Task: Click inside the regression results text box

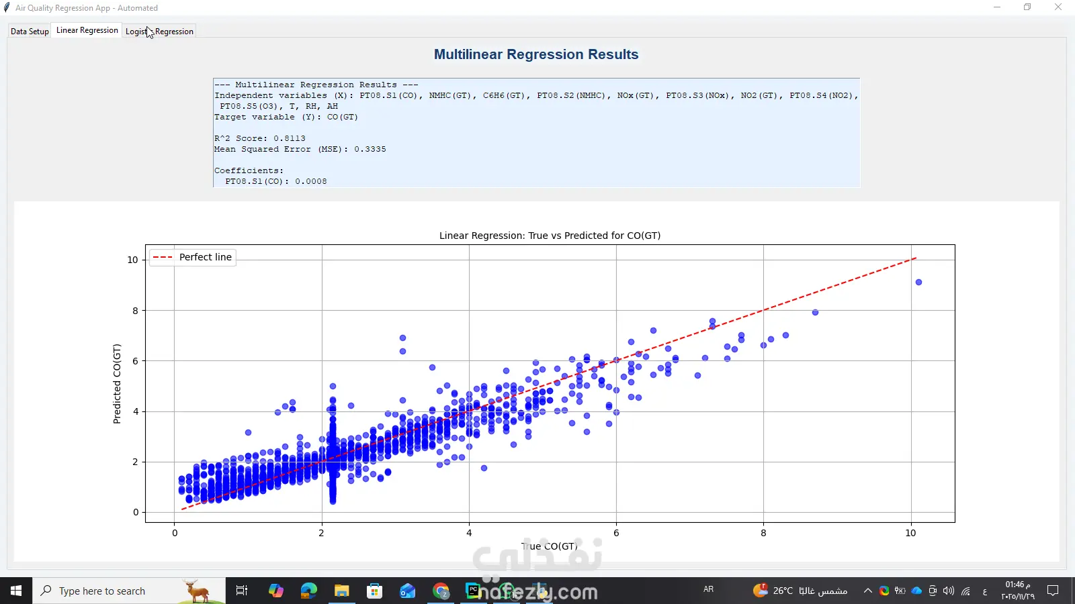Action: pyautogui.click(x=535, y=133)
